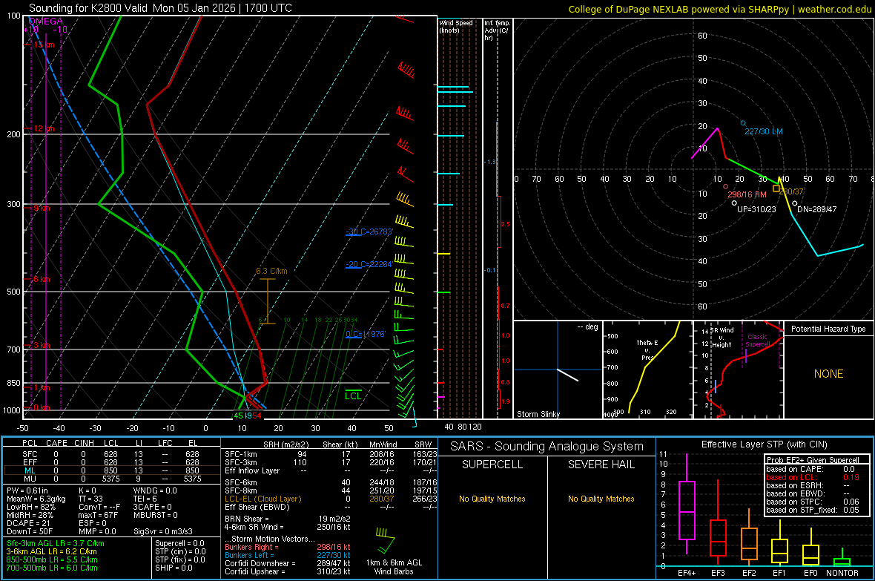
Task: Click the Bunkers Left = 227/30 kt value
Action: coord(333,555)
